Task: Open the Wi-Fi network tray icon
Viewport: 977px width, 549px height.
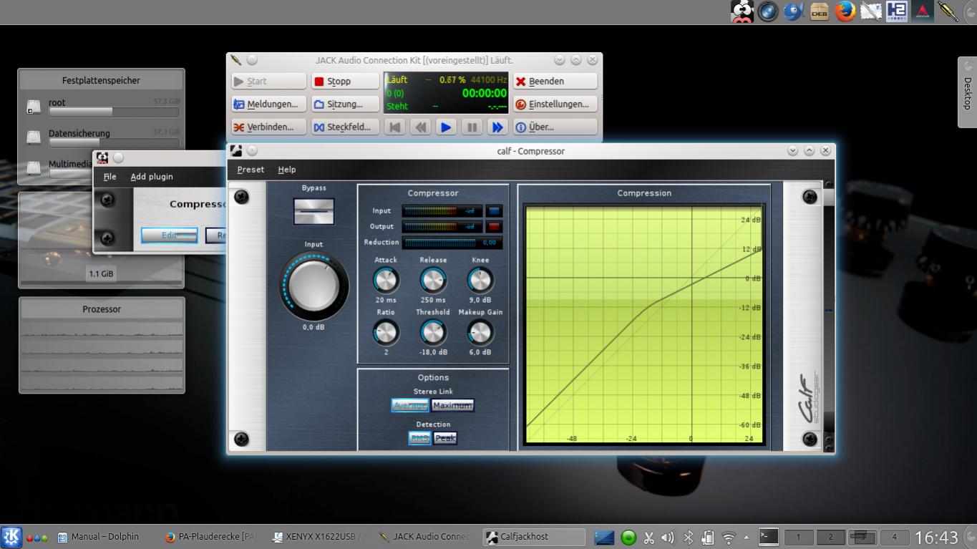Action: coord(729,537)
